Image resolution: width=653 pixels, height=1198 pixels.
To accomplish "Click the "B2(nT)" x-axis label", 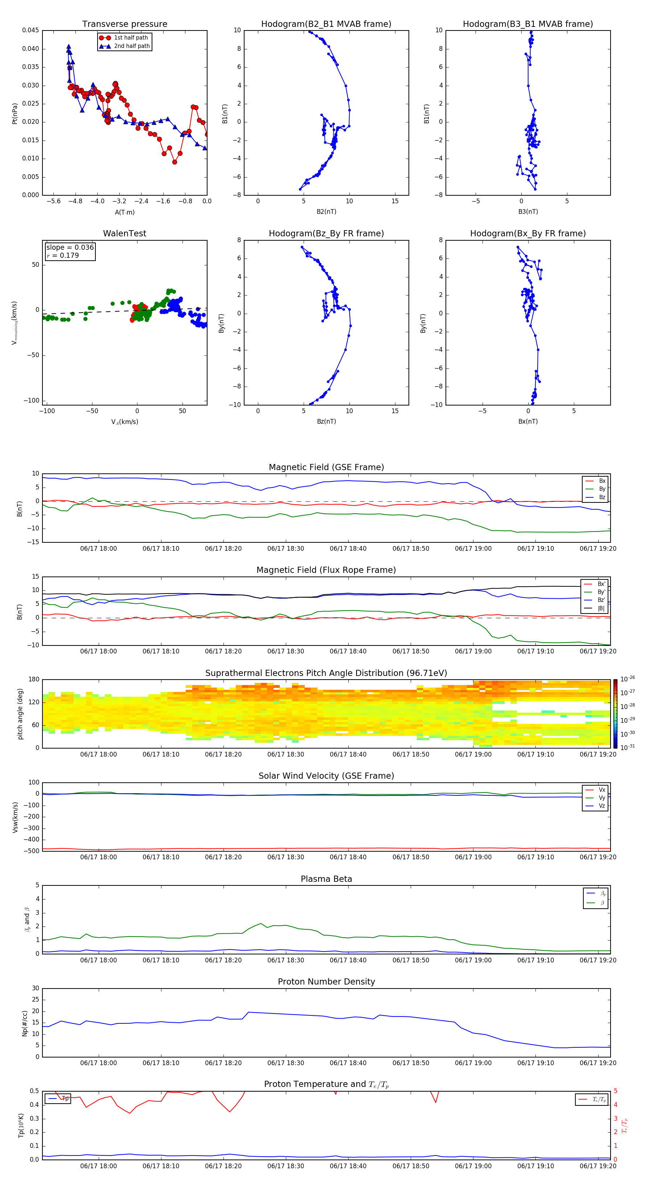I will (x=326, y=212).
